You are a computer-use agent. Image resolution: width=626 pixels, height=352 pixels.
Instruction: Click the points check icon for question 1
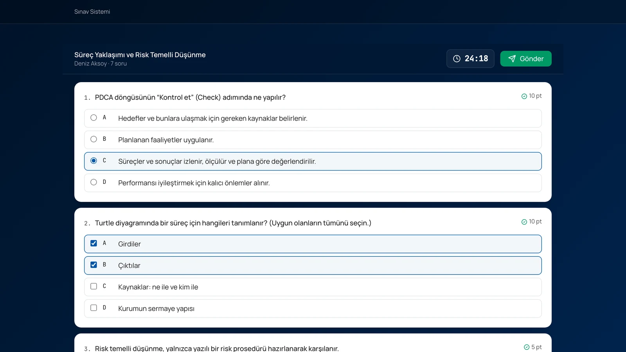pyautogui.click(x=524, y=96)
